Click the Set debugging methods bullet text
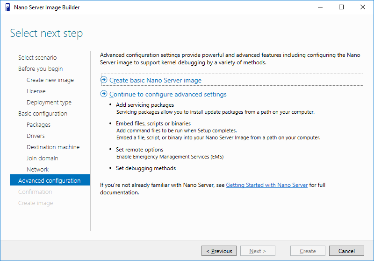The height and width of the screenshot is (261, 374). (146, 168)
